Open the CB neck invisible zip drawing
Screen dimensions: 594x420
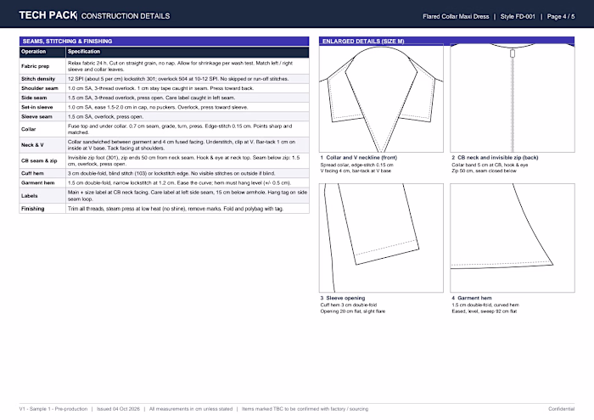pos(513,98)
